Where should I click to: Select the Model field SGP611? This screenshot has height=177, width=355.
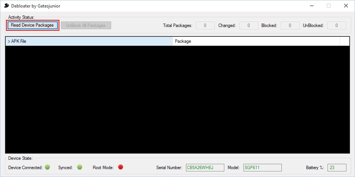point(263,168)
